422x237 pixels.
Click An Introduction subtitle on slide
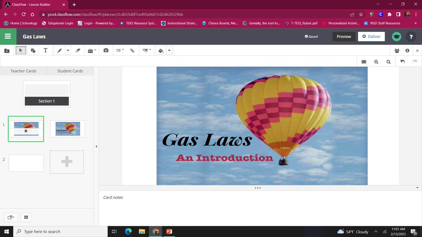point(224,158)
